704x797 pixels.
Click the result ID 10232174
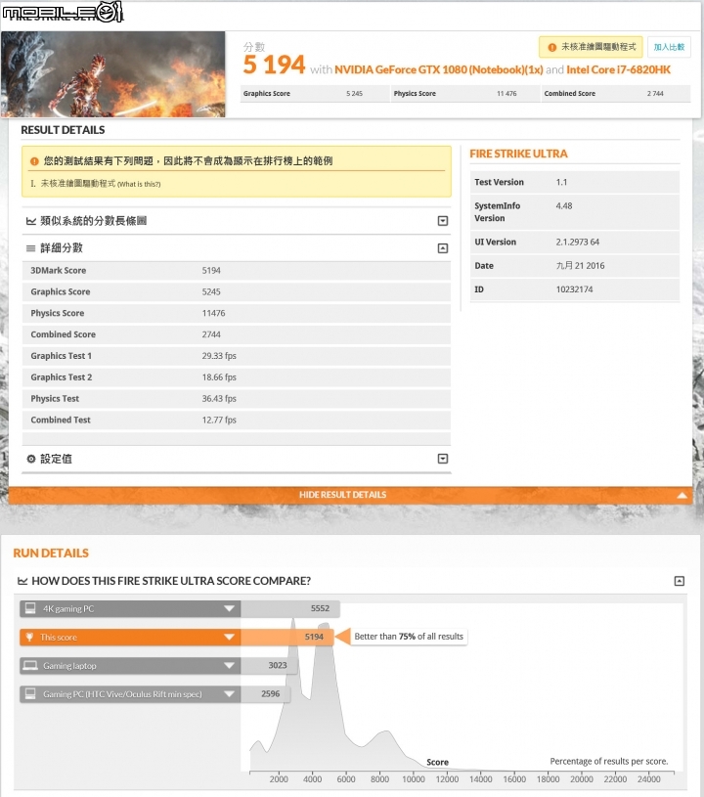click(574, 289)
